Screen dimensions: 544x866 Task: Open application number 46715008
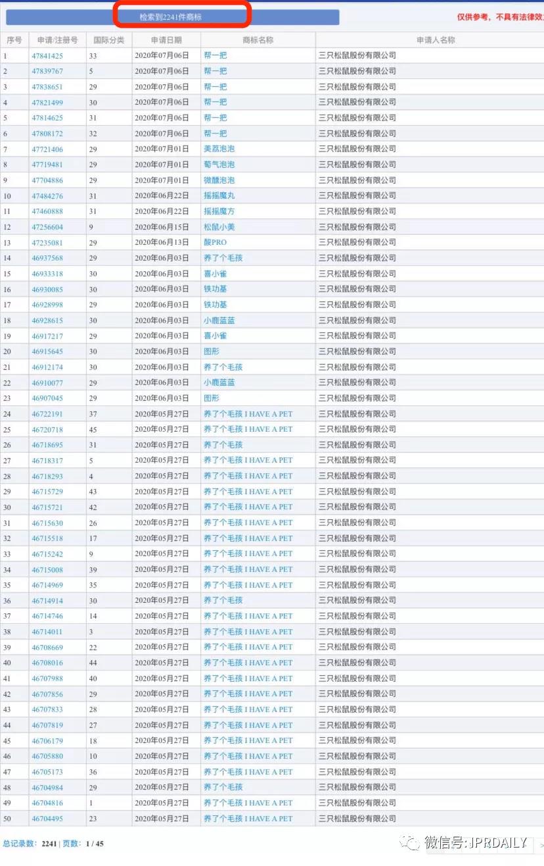click(47, 570)
